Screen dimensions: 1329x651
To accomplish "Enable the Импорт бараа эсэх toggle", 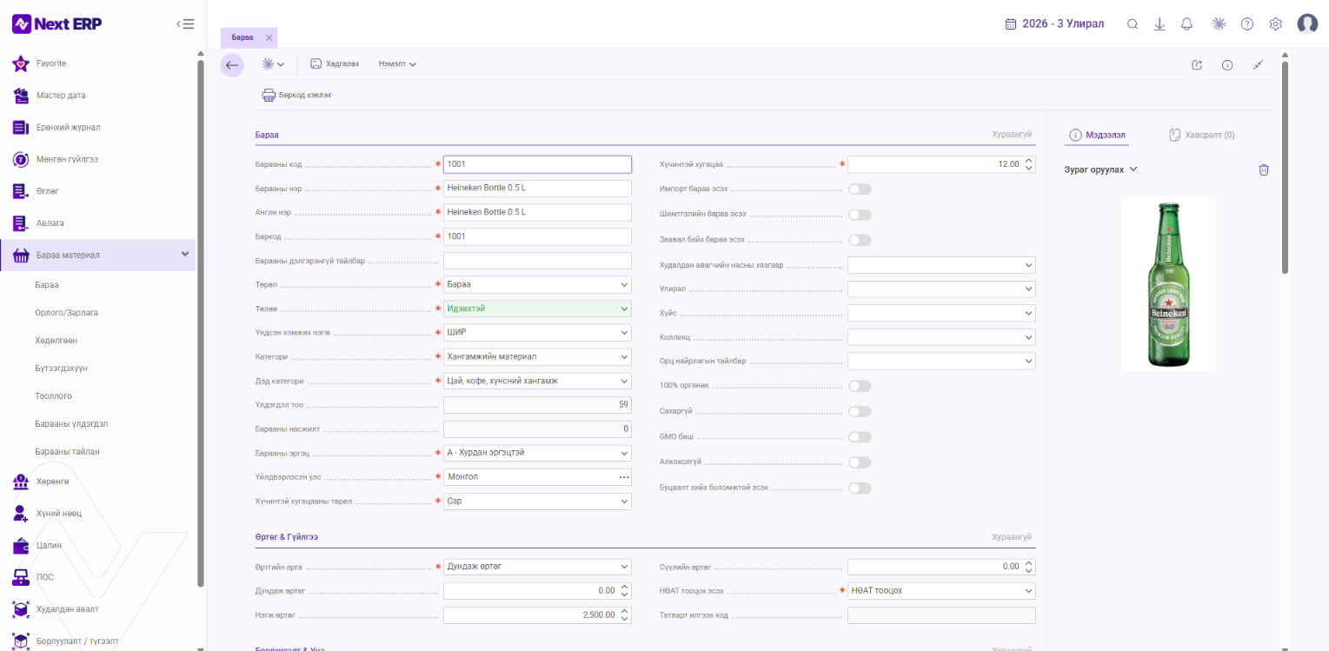I will (860, 189).
